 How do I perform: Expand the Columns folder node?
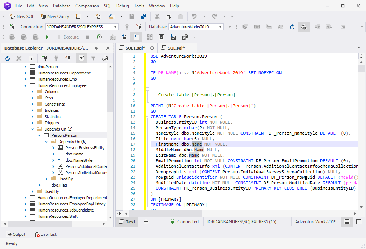pyautogui.click(x=32, y=92)
